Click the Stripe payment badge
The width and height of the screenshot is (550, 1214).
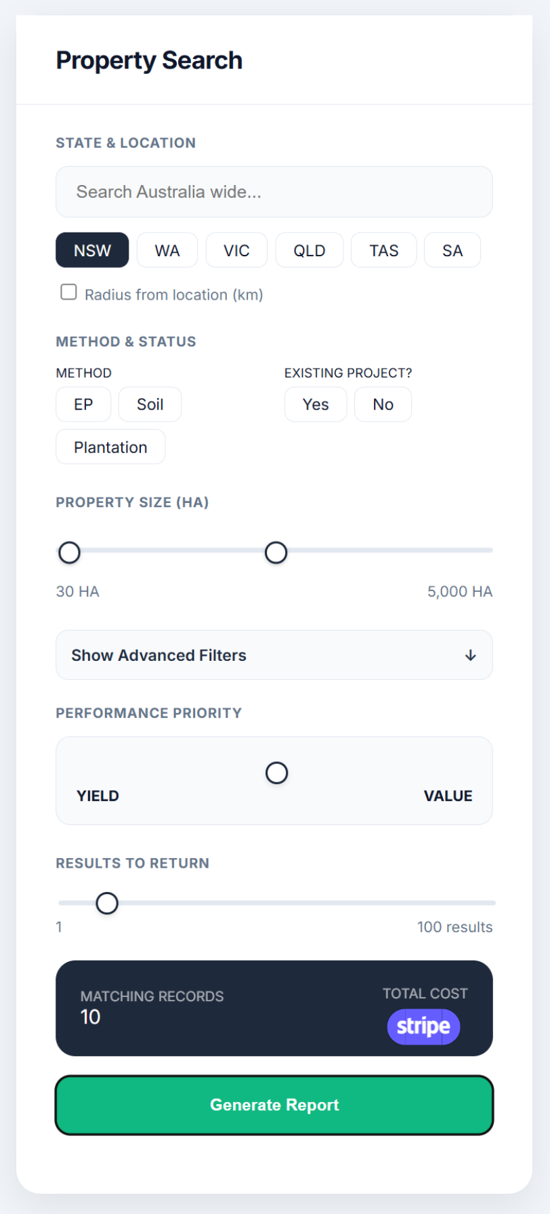coord(423,1027)
